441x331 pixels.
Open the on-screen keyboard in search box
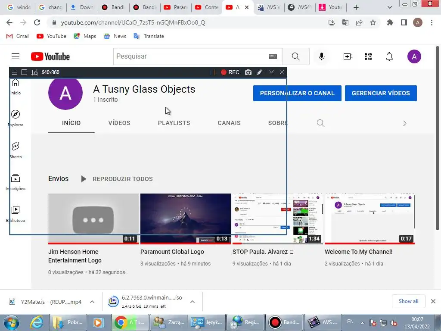[x=273, y=56]
